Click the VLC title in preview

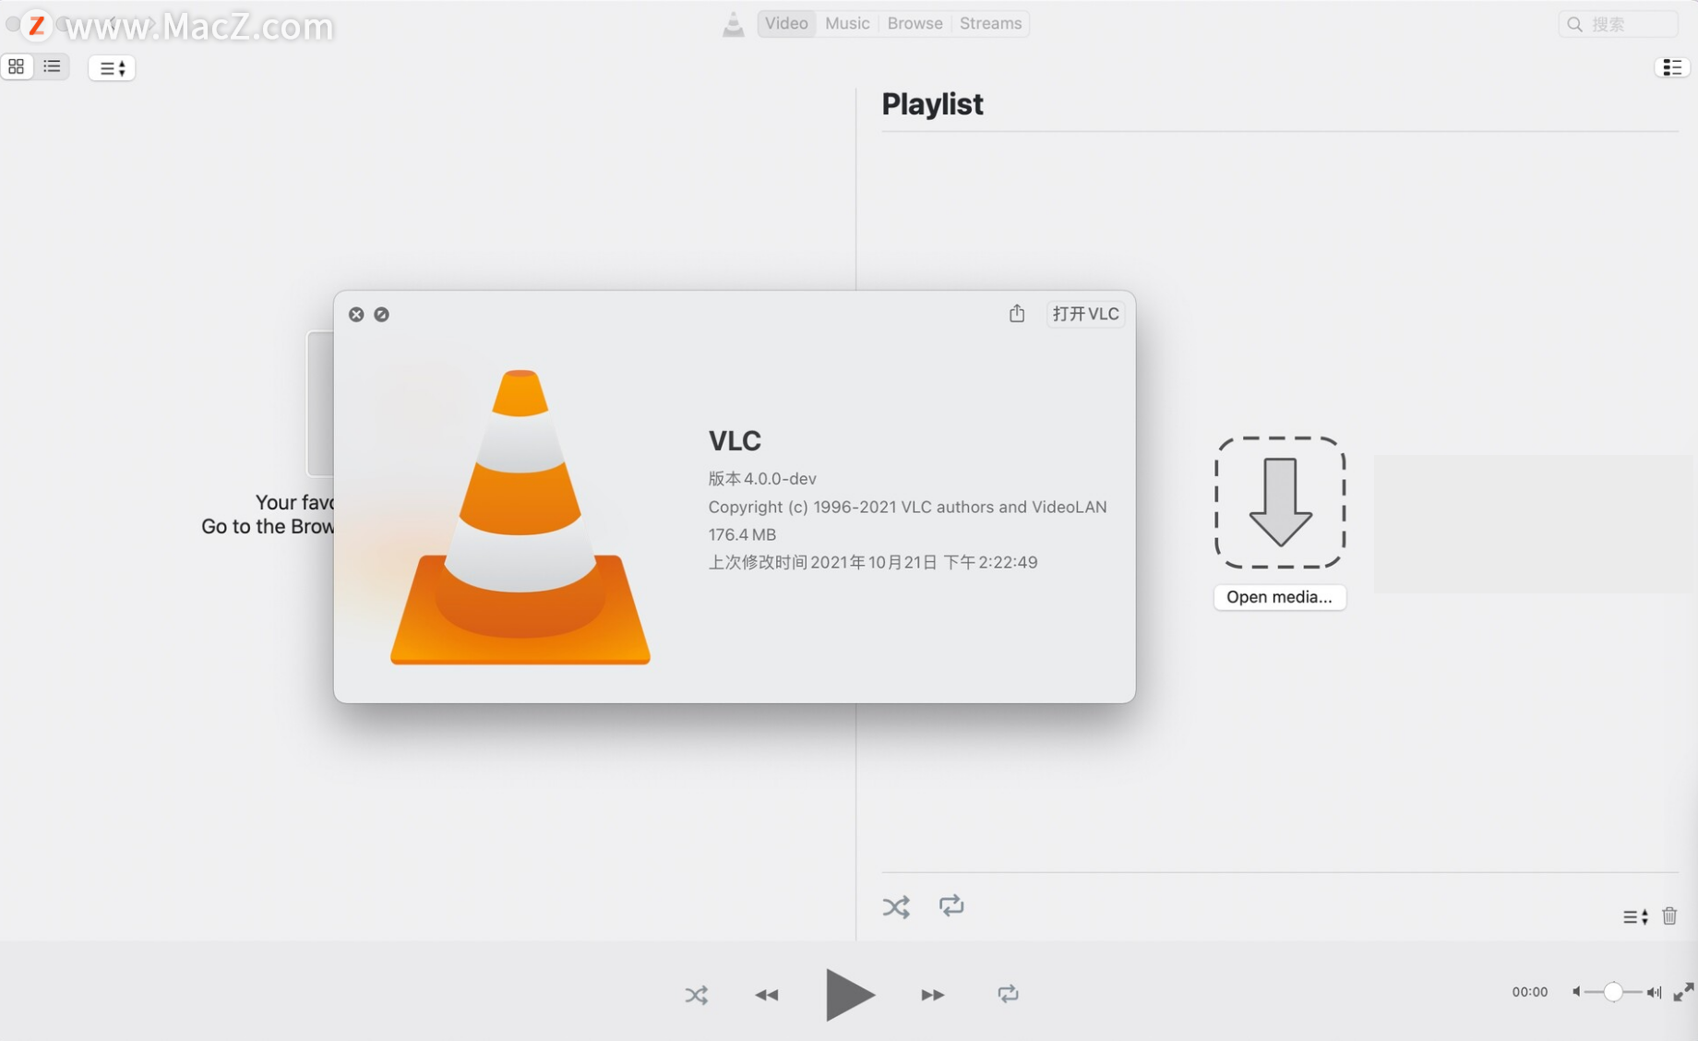pos(735,441)
